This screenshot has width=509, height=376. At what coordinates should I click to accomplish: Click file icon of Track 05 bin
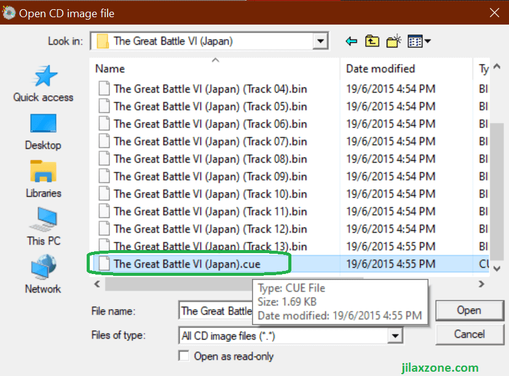point(104,106)
